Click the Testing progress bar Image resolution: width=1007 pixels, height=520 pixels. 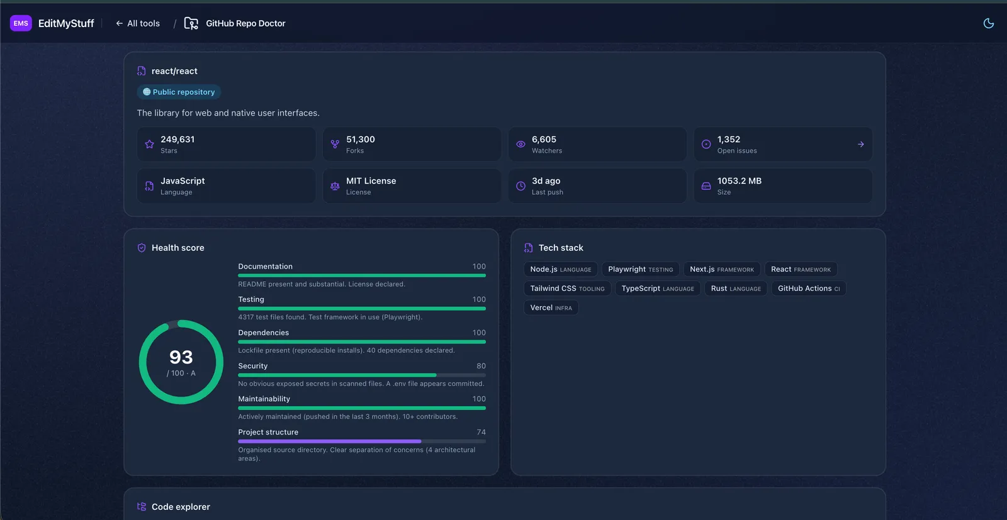(x=362, y=309)
